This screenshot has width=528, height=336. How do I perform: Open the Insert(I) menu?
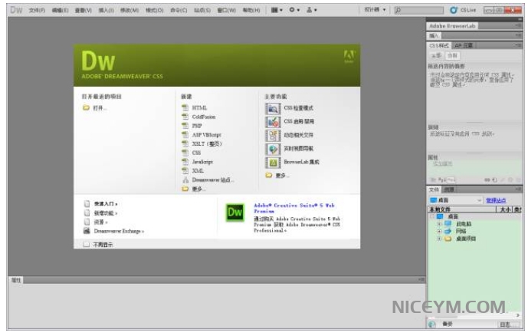[106, 10]
